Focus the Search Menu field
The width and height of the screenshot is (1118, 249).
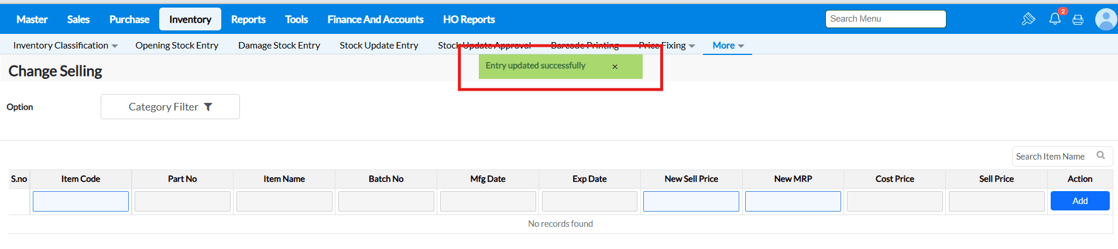885,19
